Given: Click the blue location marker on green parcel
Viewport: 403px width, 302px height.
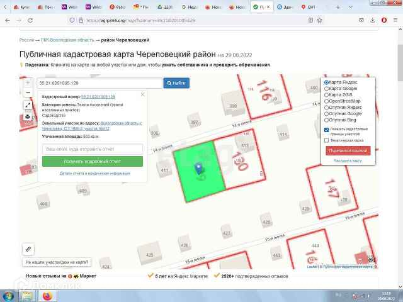Looking at the screenshot, I should [x=198, y=169].
